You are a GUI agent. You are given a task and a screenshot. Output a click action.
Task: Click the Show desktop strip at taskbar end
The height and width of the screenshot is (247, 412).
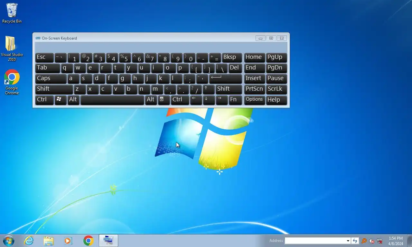[410, 241]
